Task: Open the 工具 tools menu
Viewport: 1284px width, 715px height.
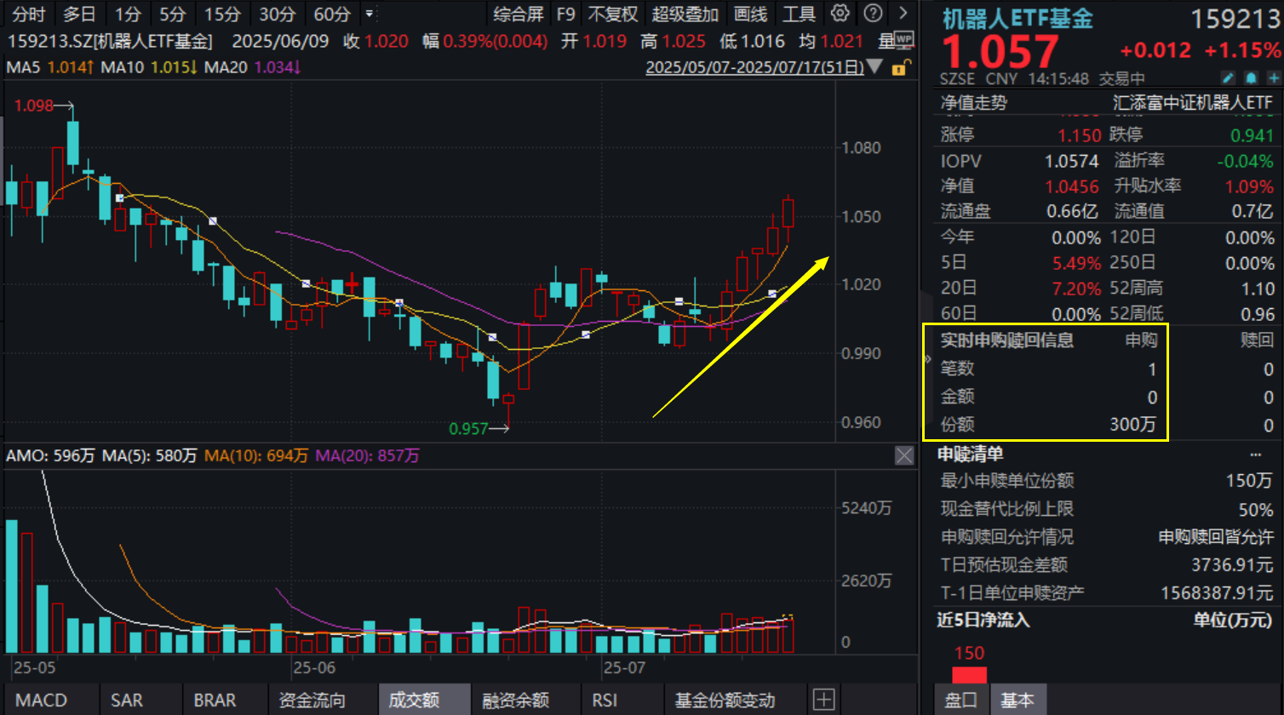Action: [x=799, y=14]
